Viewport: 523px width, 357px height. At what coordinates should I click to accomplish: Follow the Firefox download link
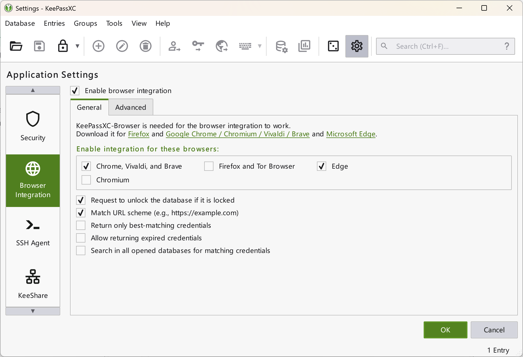click(138, 134)
